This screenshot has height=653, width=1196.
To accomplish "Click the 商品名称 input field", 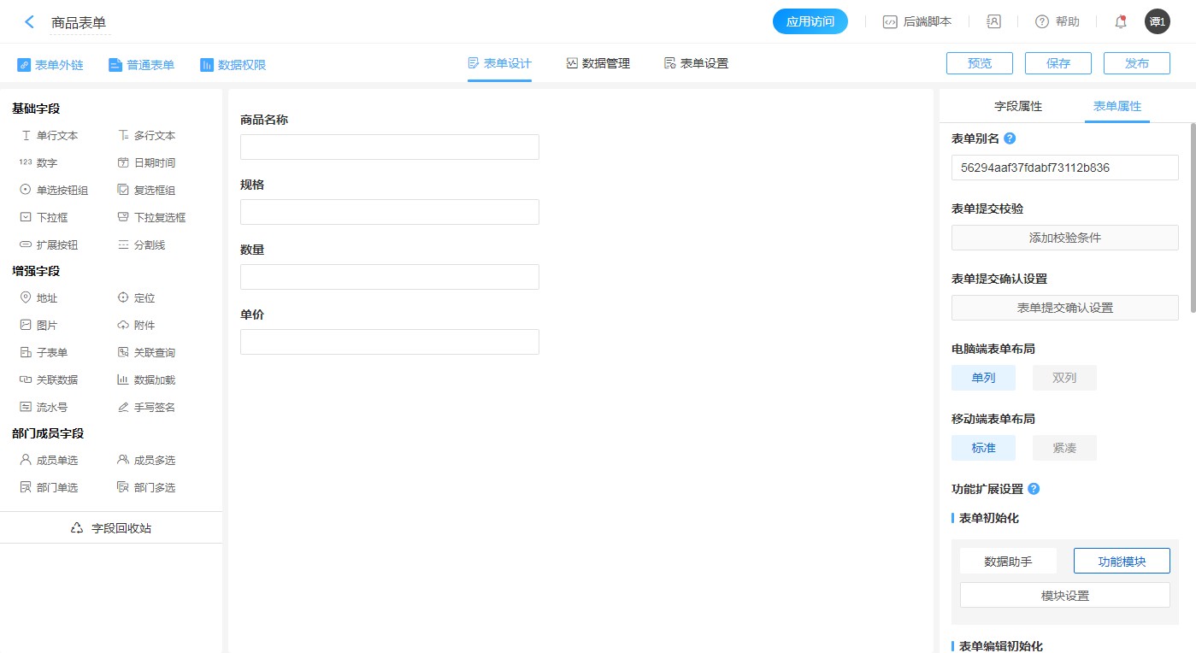I will pyautogui.click(x=389, y=147).
